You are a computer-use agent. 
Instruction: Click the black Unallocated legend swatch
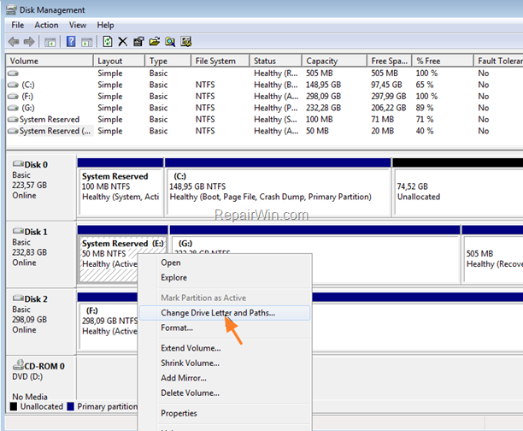pyautogui.click(x=14, y=407)
